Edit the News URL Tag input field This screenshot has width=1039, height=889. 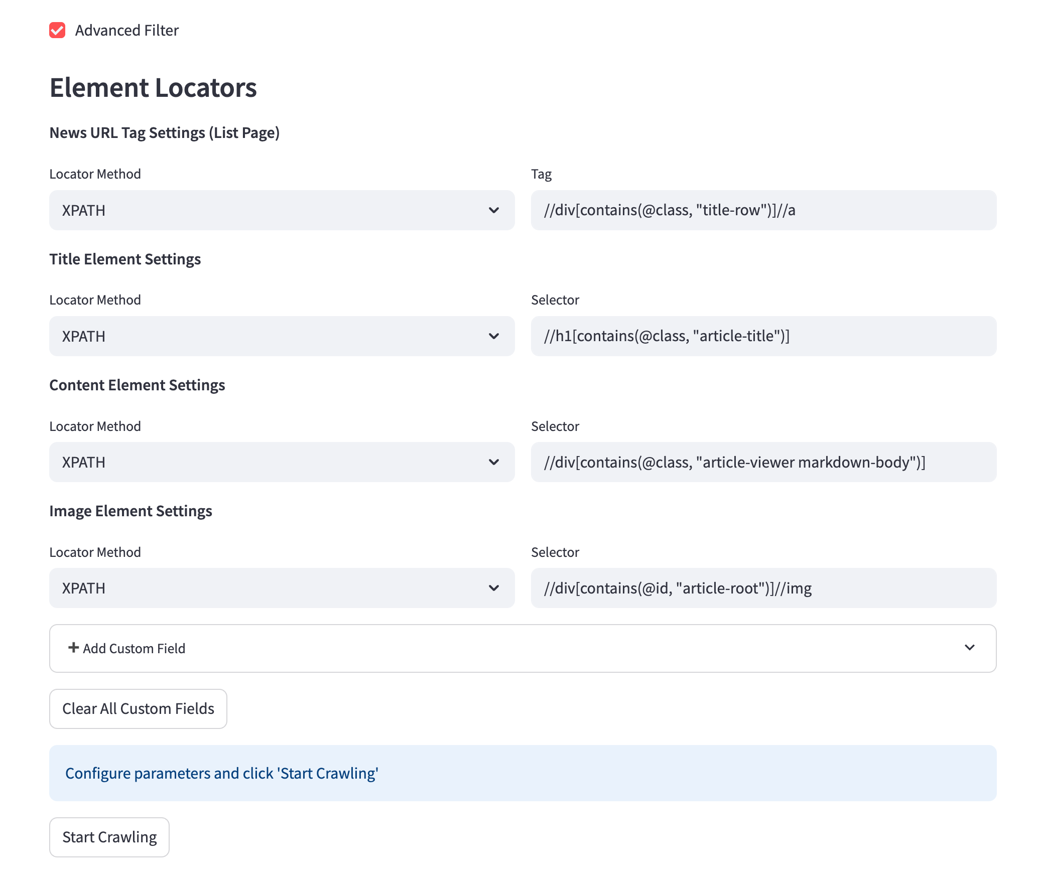(x=763, y=210)
